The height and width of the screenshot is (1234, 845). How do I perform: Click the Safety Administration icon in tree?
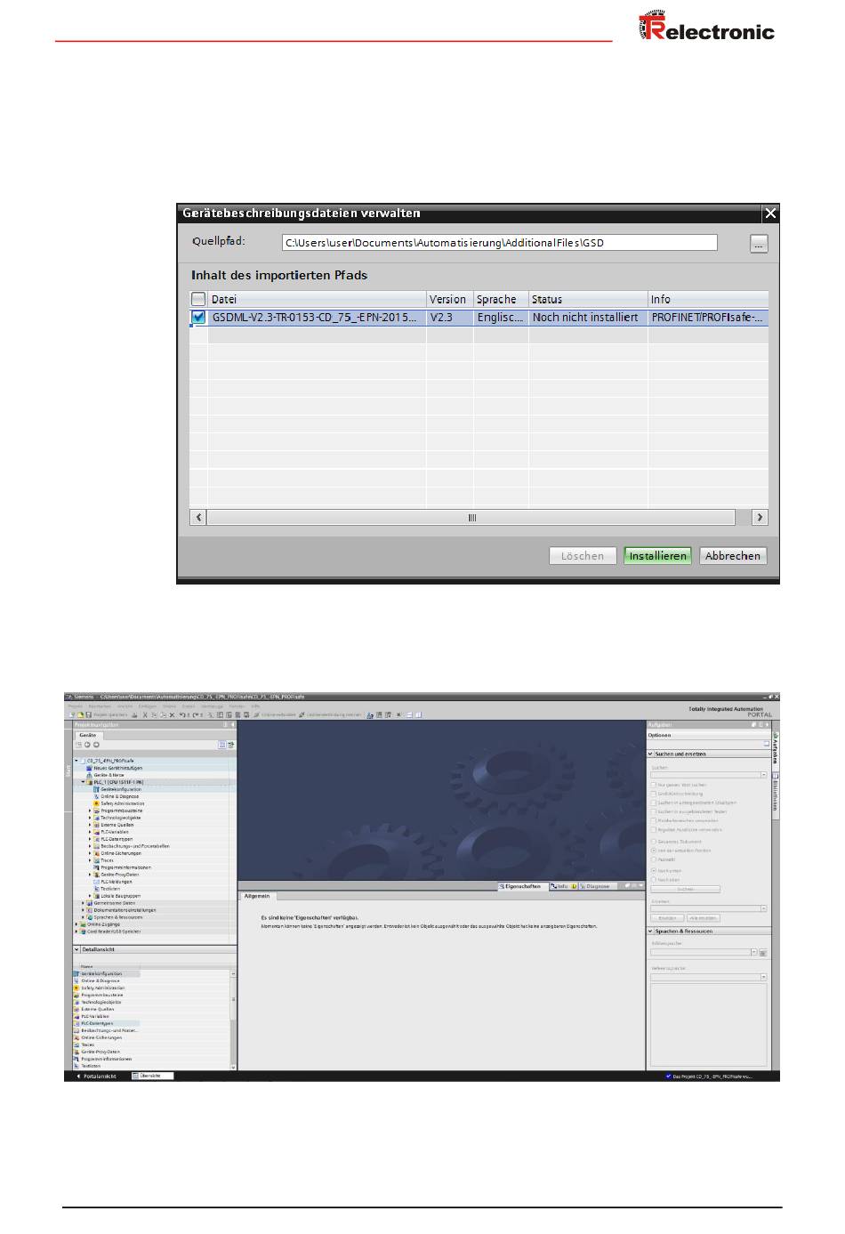tap(96, 803)
